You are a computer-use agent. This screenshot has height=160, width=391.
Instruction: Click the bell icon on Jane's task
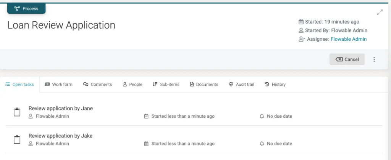point(262,116)
